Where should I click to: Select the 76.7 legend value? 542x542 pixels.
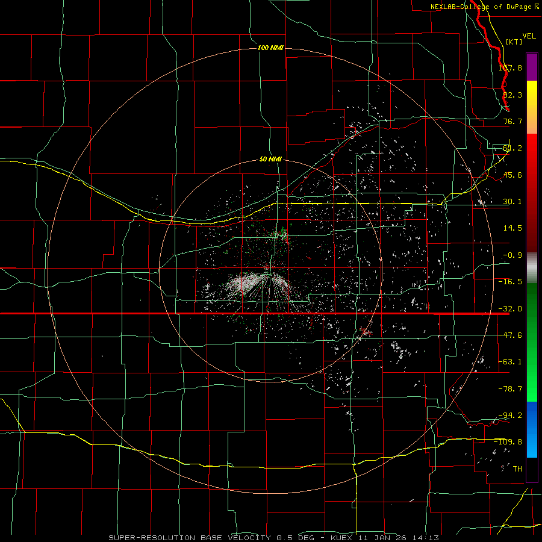click(x=512, y=121)
